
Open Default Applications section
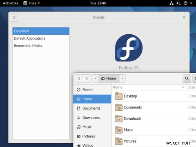click(x=41, y=38)
